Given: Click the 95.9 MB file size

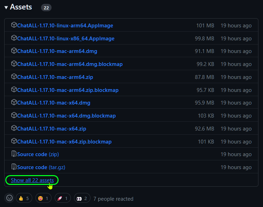Looking at the screenshot, I should click(204, 103).
